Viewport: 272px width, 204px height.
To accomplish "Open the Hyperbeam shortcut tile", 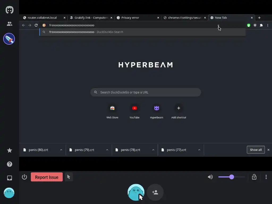I will (156, 111).
